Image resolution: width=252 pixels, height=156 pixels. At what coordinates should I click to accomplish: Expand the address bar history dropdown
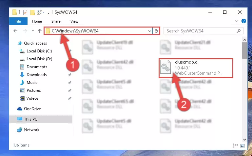150,31
